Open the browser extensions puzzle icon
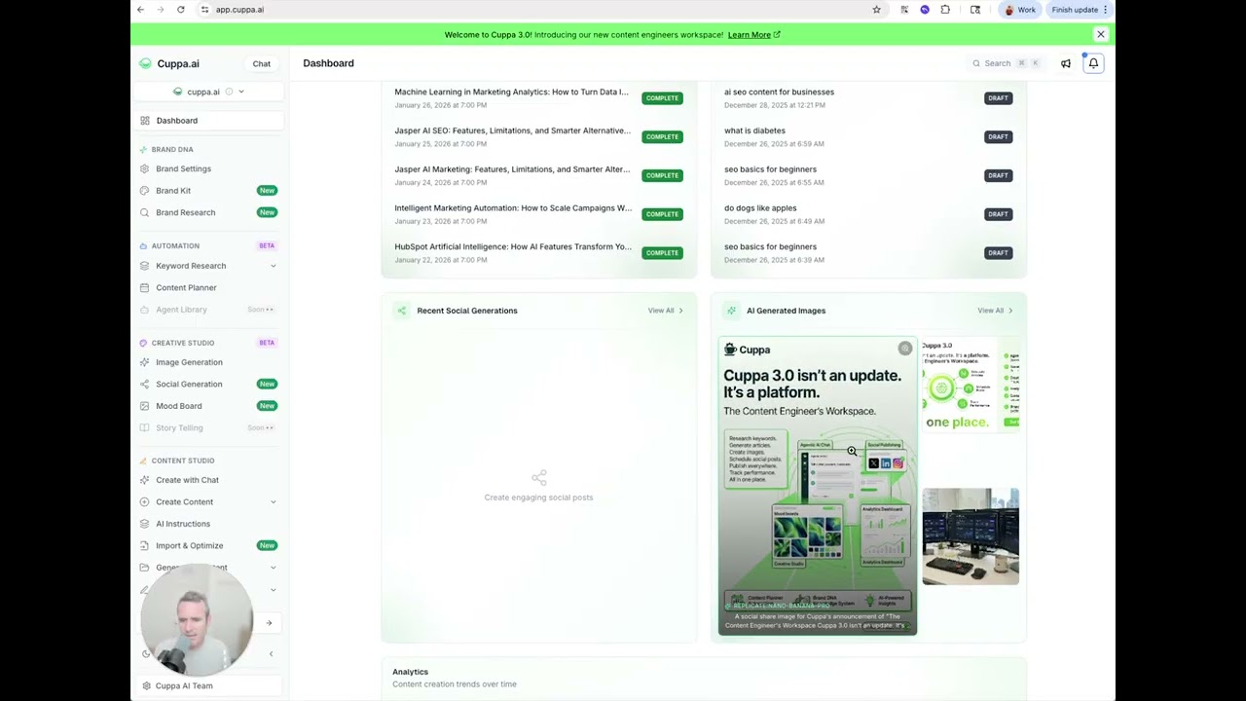This screenshot has height=701, width=1246. 945,10
